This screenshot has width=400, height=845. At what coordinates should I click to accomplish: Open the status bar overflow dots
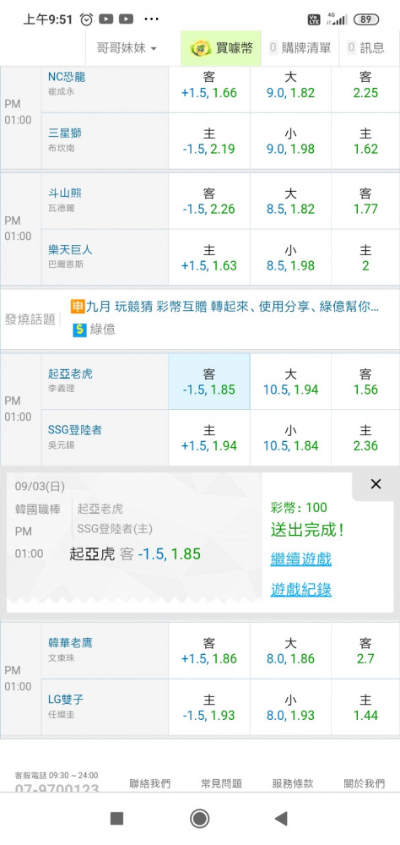152,19
